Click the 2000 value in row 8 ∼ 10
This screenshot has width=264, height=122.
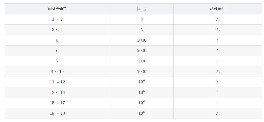point(142,72)
